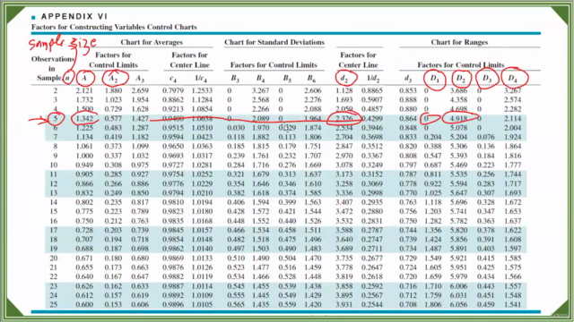The width and height of the screenshot is (574, 322).
Task: Click the value 2.121 in row 2
Action: (84, 90)
